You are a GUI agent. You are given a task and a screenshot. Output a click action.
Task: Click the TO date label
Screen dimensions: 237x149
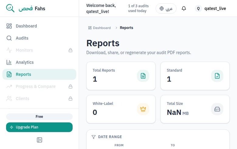173,145
